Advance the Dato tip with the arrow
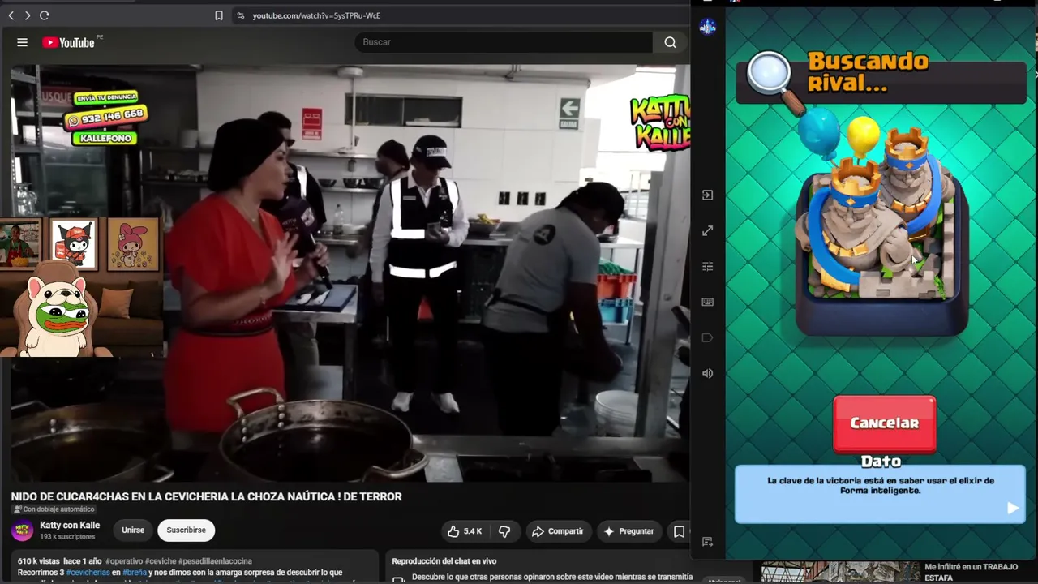Image resolution: width=1038 pixels, height=584 pixels. [x=1013, y=508]
